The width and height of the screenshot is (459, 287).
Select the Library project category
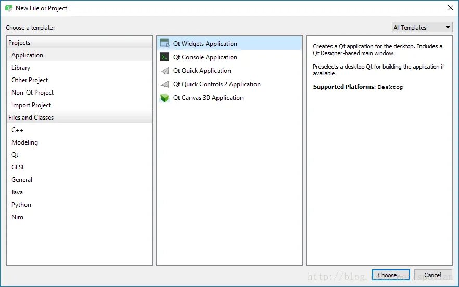coord(80,68)
